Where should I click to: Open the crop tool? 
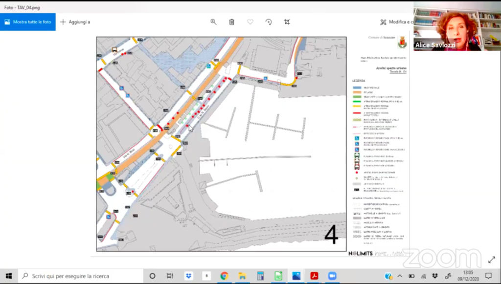click(287, 22)
